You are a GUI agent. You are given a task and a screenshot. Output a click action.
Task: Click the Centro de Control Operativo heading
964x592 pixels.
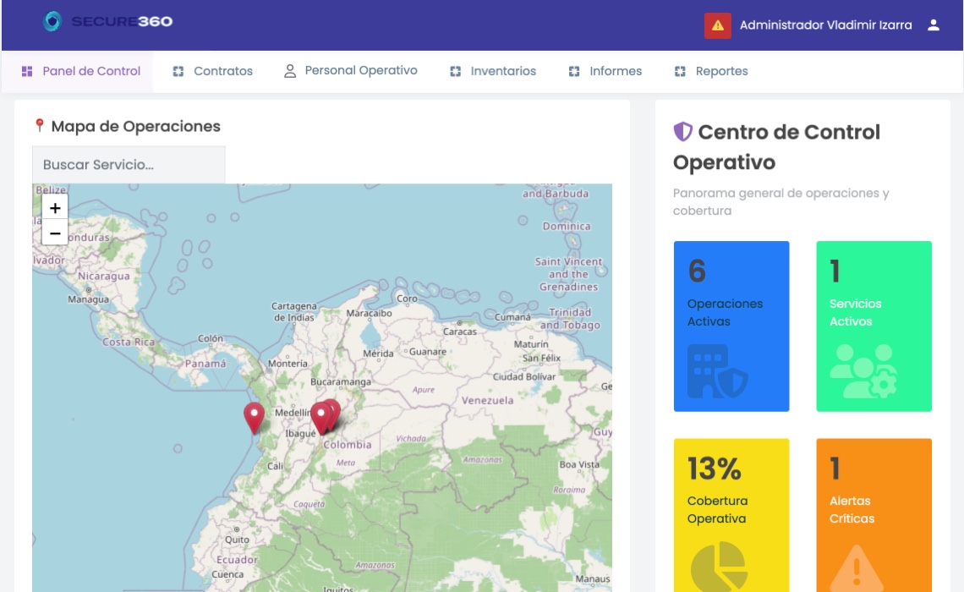[x=777, y=147]
